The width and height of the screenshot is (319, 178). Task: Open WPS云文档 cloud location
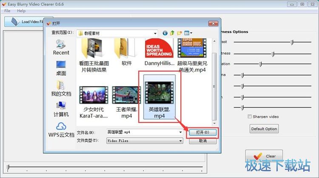tap(61, 129)
